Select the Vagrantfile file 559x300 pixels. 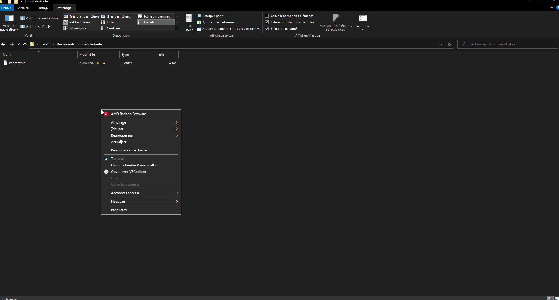coord(17,63)
